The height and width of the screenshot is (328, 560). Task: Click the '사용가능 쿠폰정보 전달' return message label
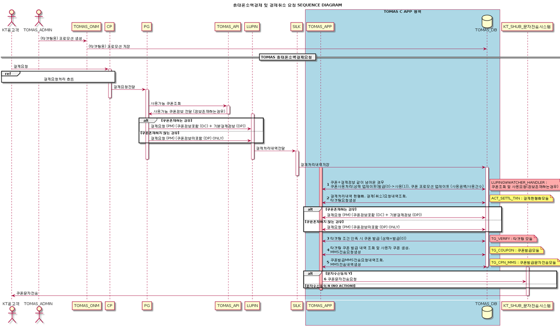point(189,111)
